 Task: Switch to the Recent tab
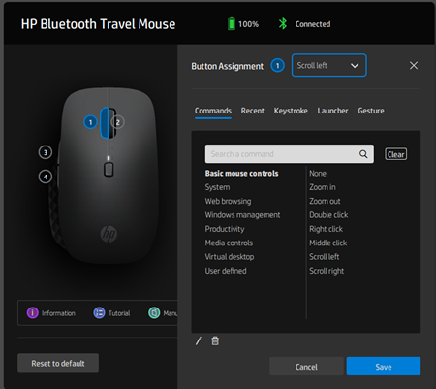pyautogui.click(x=253, y=111)
